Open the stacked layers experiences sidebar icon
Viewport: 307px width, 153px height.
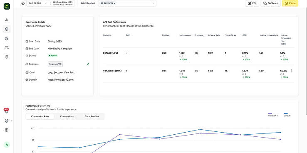tap(7, 29)
